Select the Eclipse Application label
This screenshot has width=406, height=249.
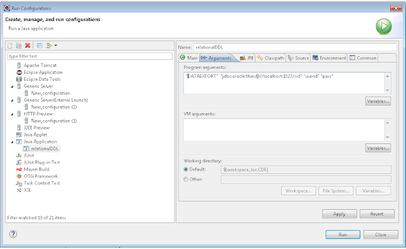click(43, 72)
